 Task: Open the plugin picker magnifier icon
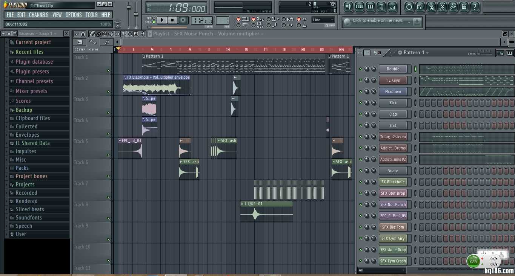pos(453,7)
